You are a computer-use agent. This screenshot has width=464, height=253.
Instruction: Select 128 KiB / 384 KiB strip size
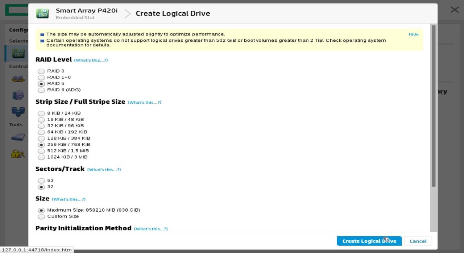(x=41, y=138)
